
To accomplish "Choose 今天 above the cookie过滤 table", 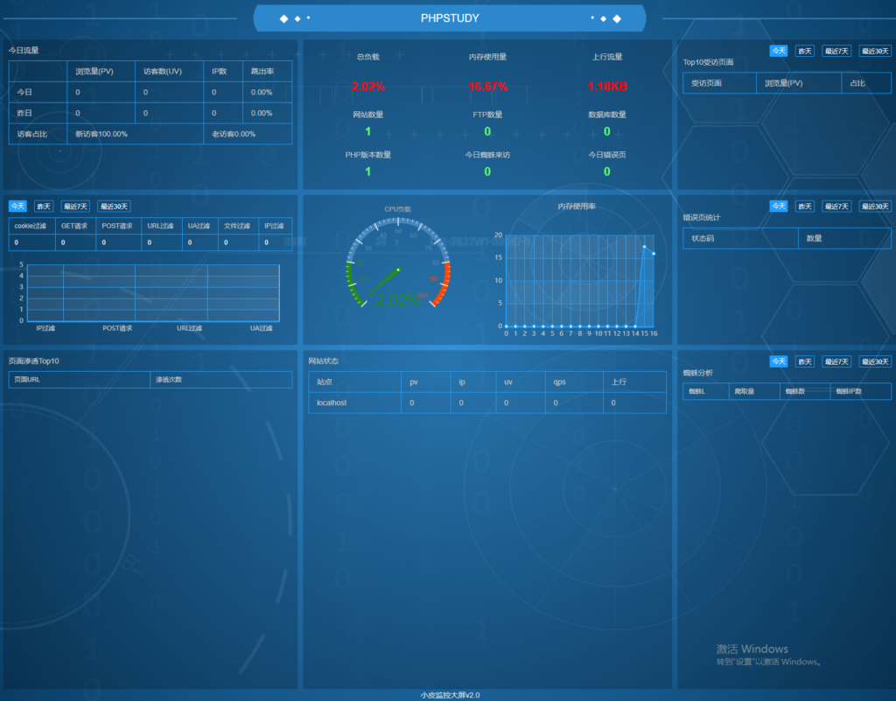I will pyautogui.click(x=17, y=207).
